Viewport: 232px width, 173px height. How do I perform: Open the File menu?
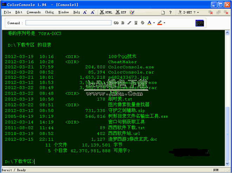7,12
